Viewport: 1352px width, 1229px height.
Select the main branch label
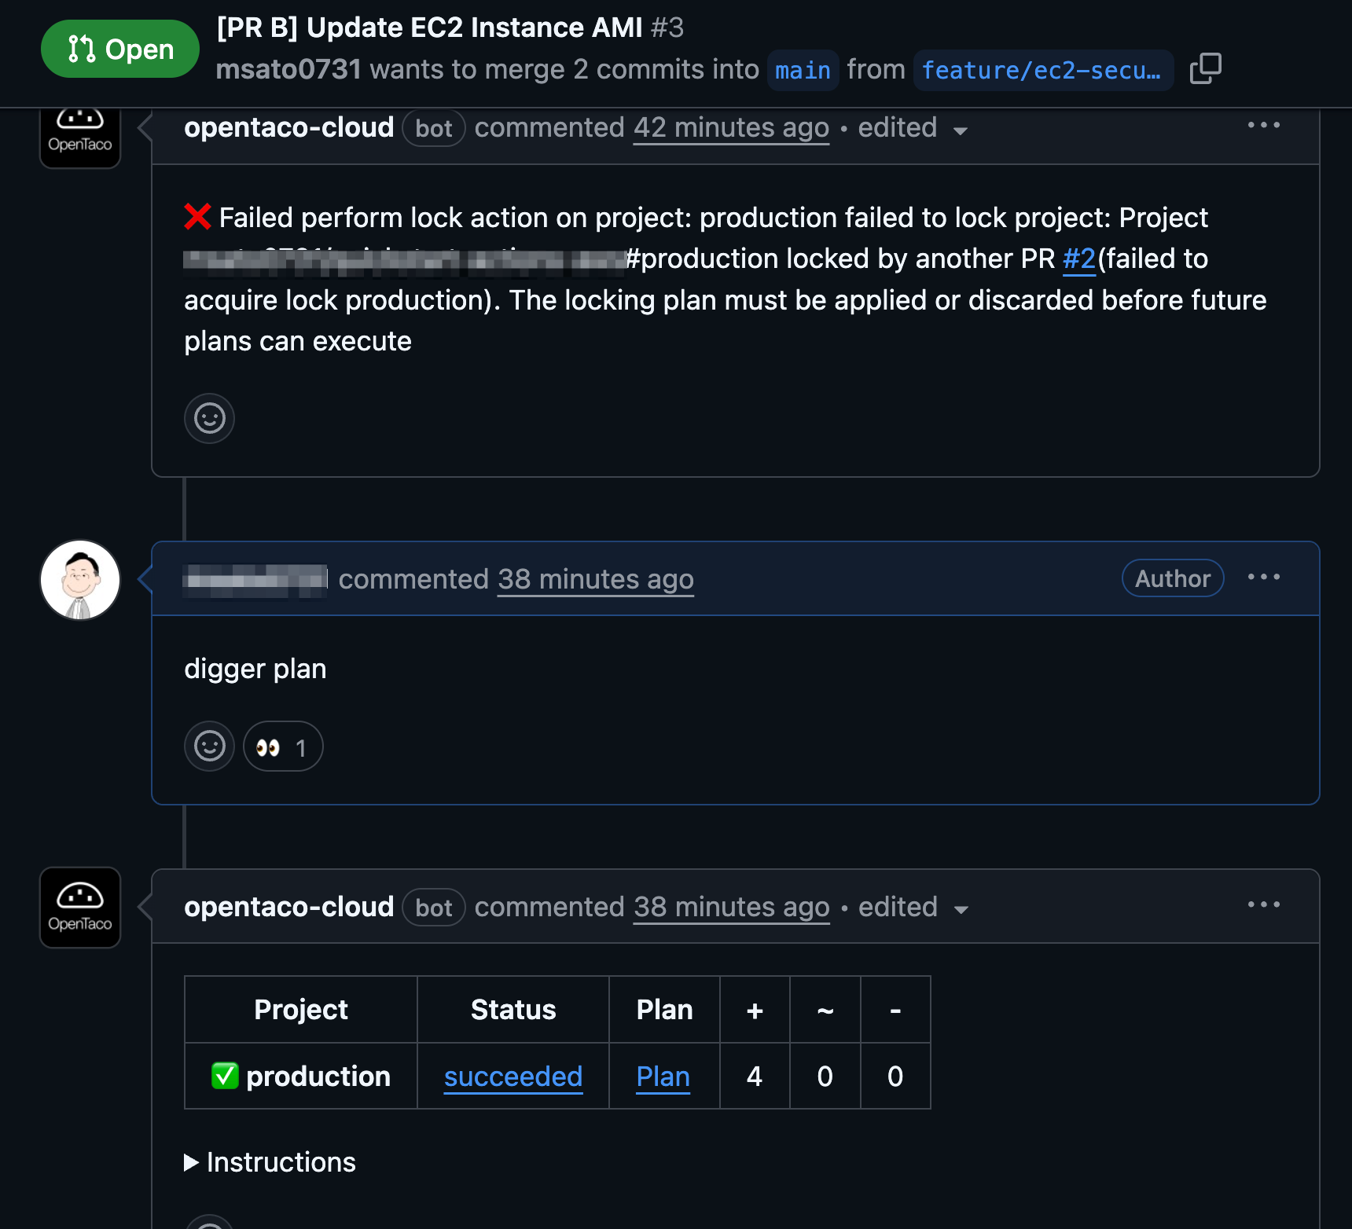pos(802,70)
